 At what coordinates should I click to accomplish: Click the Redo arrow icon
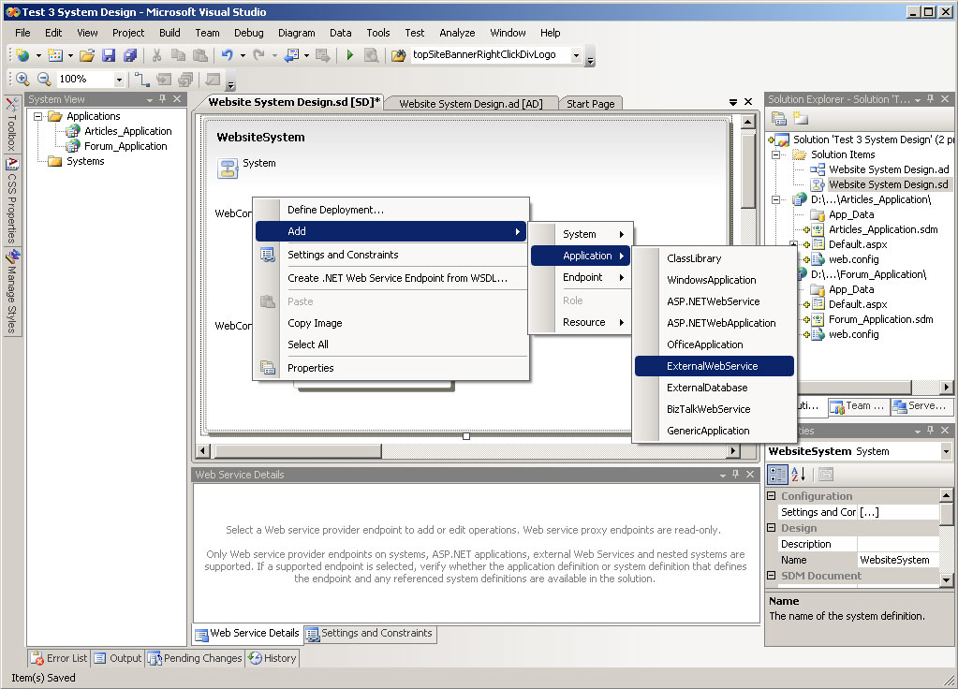click(259, 55)
